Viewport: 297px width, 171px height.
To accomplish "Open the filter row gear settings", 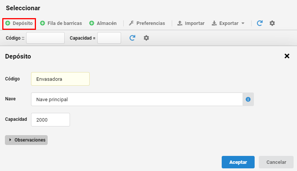I will point(146,38).
